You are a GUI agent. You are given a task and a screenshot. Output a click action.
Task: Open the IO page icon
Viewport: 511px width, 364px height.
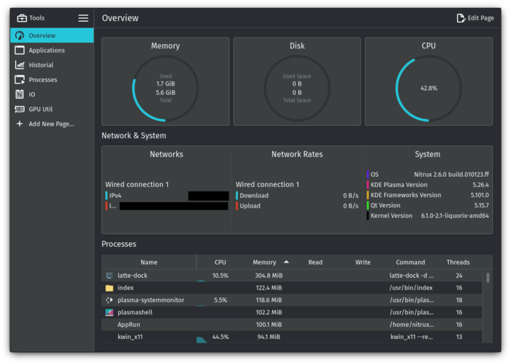coord(20,94)
